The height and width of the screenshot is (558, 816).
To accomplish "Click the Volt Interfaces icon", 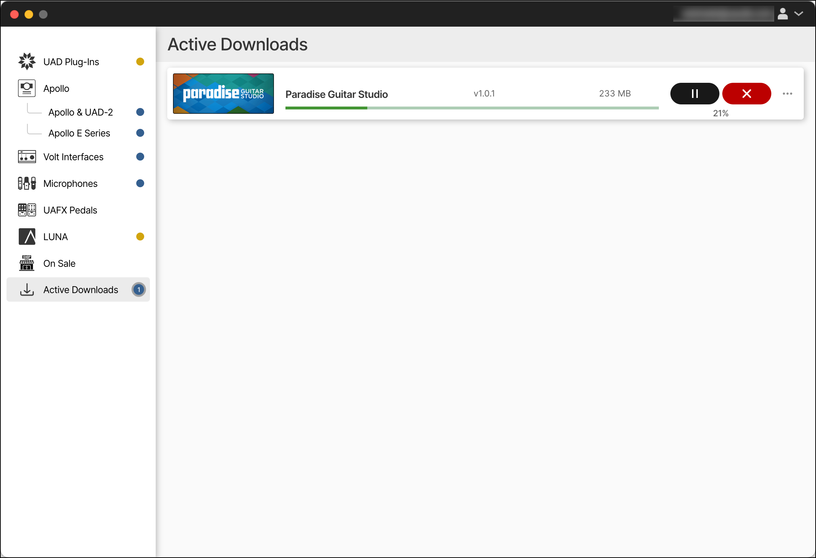I will pos(27,157).
